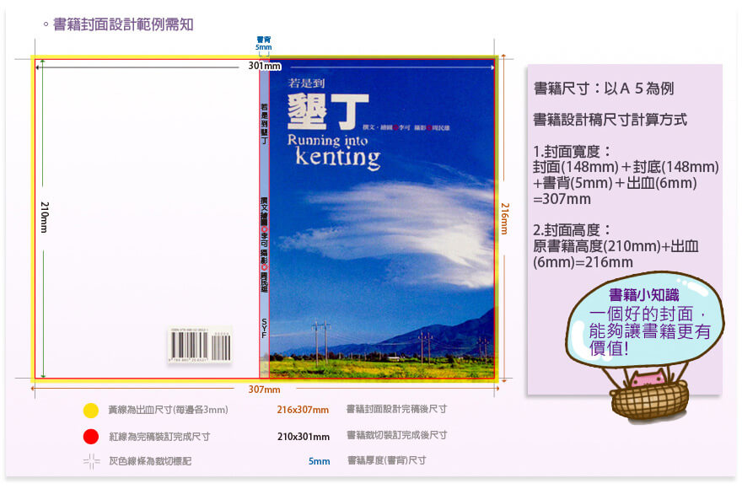
Task: Click the yellow bleed-size legend dot
Action: (91, 411)
